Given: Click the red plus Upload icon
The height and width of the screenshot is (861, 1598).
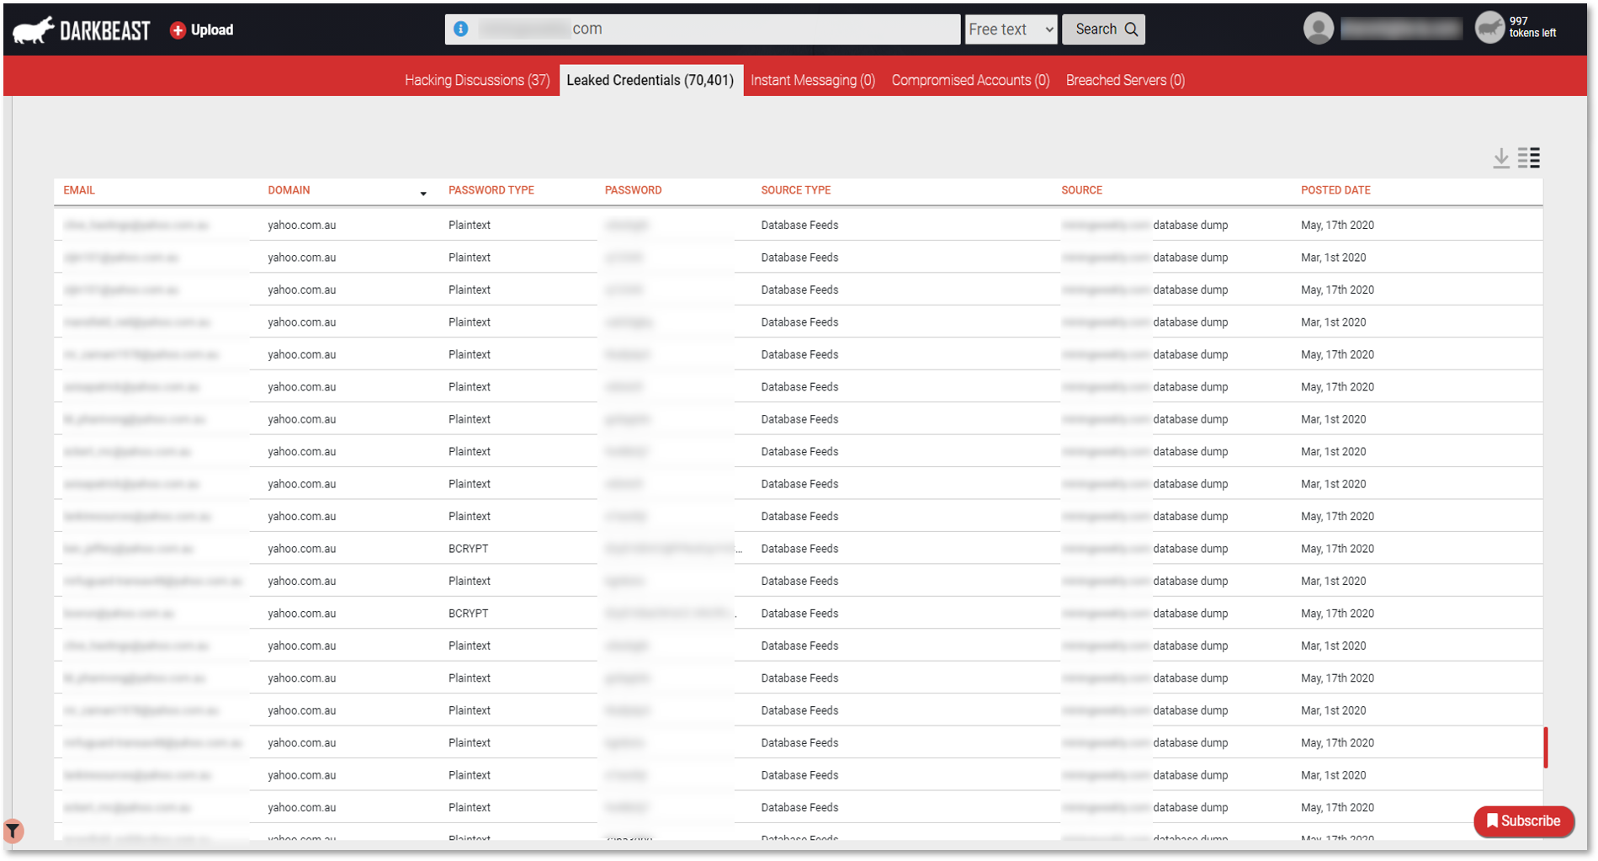Looking at the screenshot, I should (178, 30).
